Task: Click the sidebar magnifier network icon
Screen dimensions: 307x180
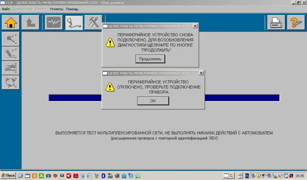Action: coord(11,39)
